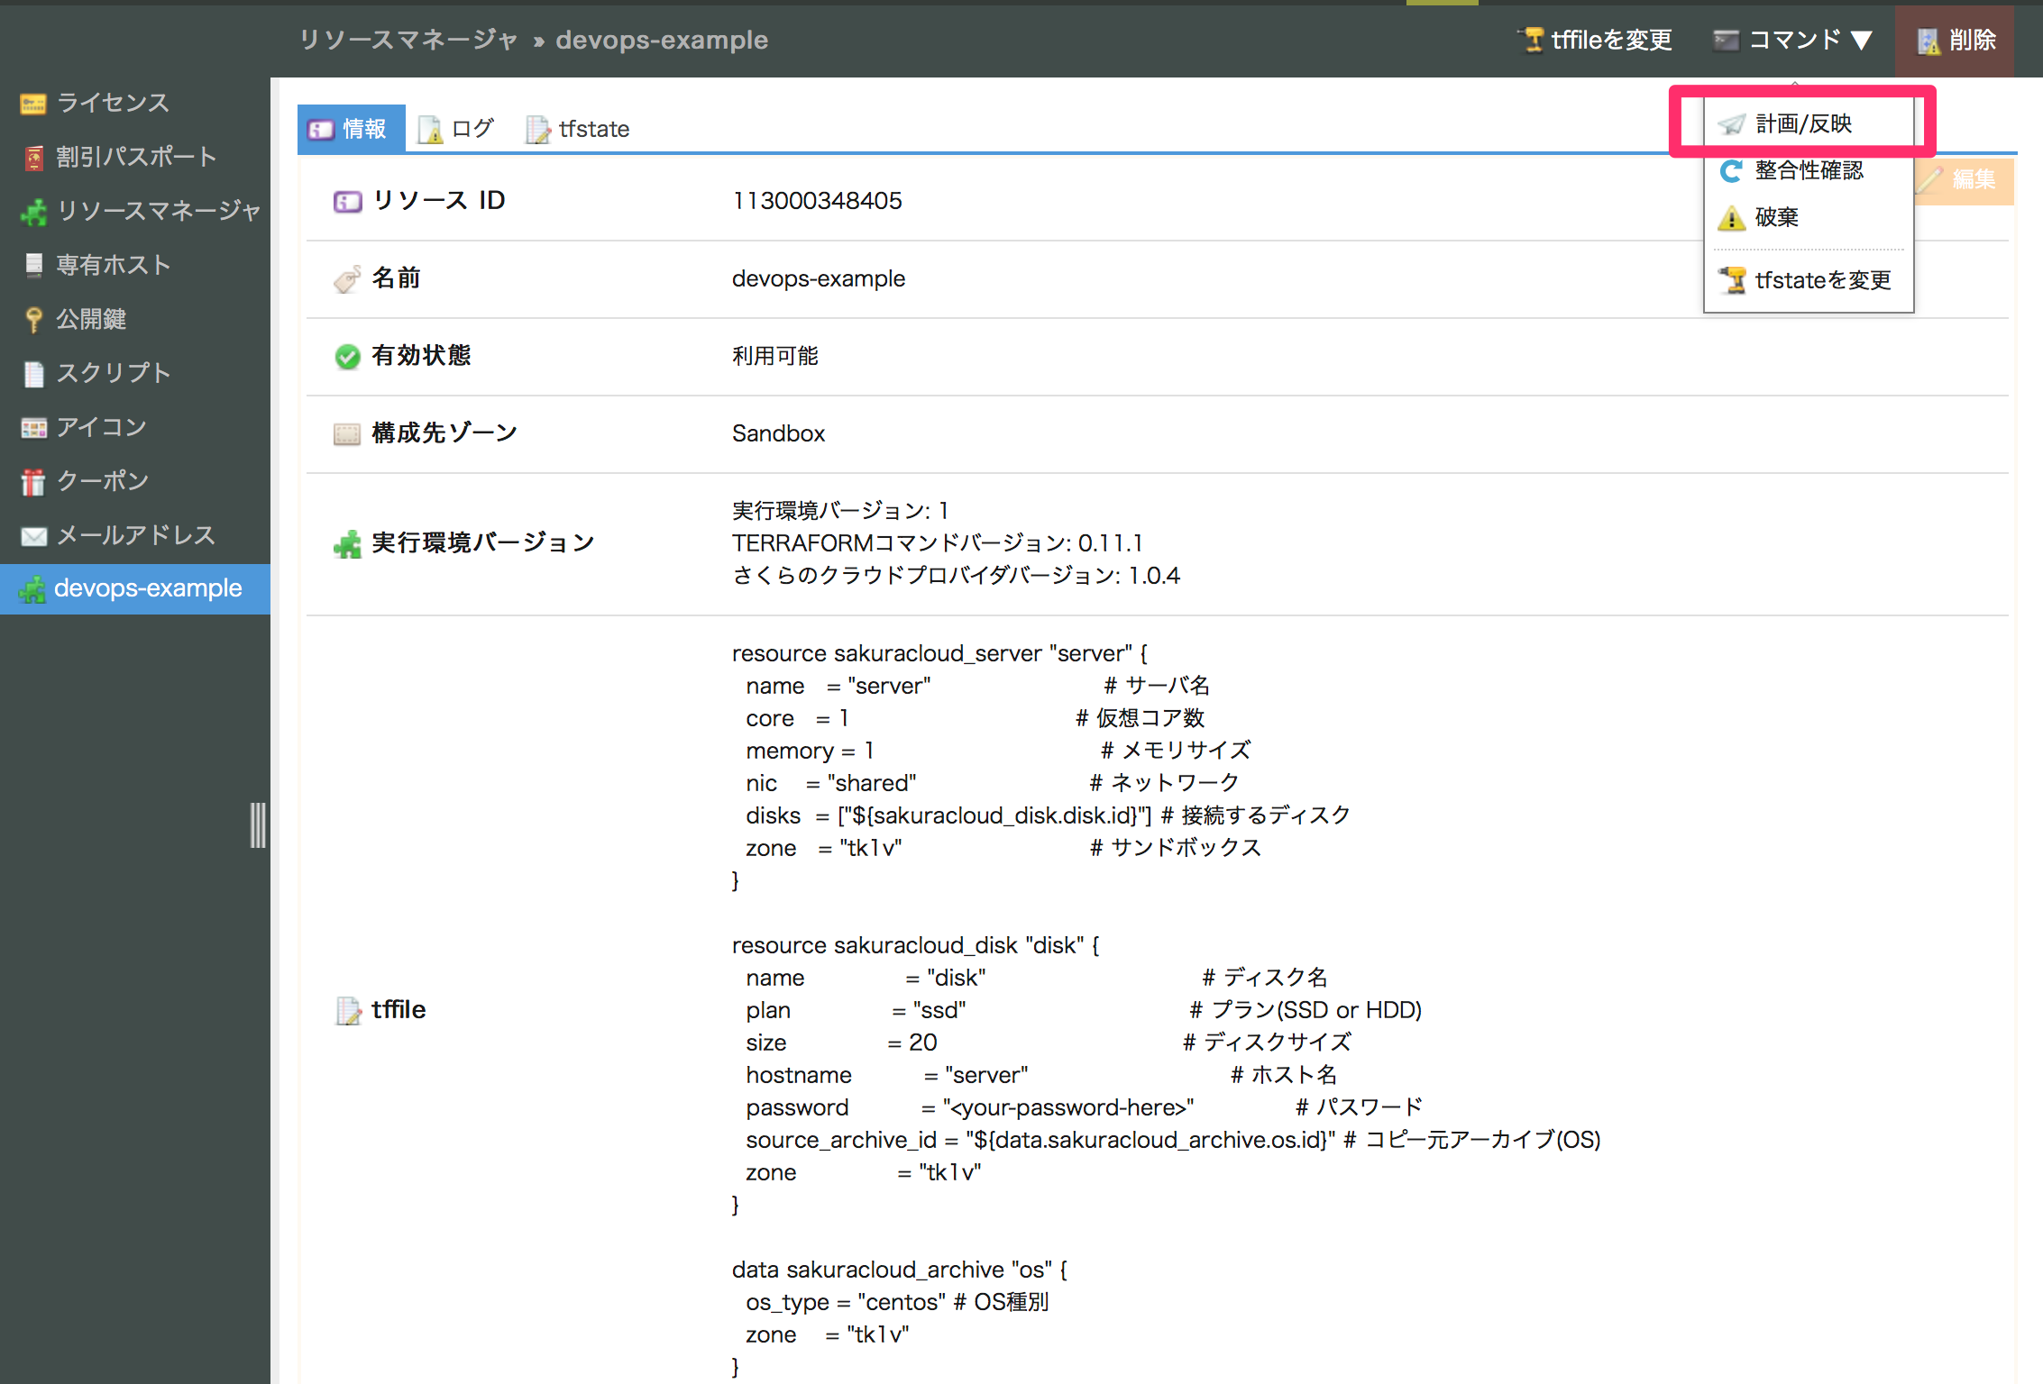The height and width of the screenshot is (1384, 2043).
Task: Choose 破棄 from the command menu
Action: coord(1809,218)
